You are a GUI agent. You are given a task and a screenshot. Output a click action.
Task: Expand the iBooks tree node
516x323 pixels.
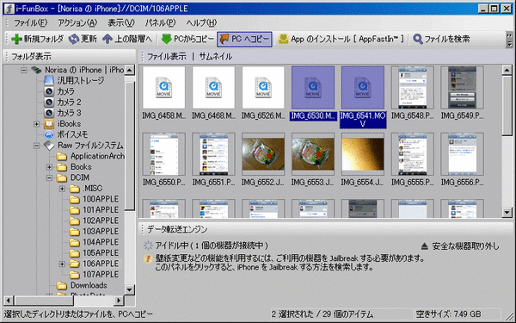[x=36, y=124]
